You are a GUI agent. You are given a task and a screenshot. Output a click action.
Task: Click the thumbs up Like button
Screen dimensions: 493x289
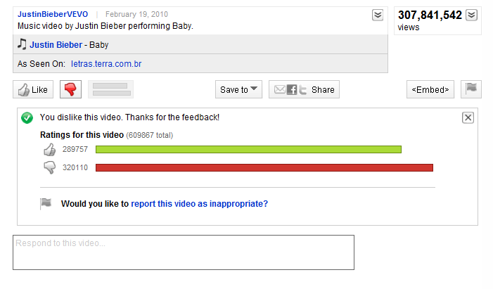[33, 89]
